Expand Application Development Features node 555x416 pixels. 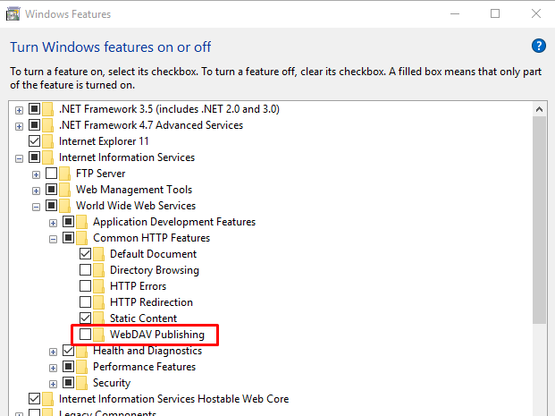tap(53, 223)
